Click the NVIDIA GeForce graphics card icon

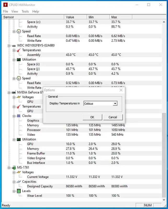pyautogui.click(x=14, y=92)
